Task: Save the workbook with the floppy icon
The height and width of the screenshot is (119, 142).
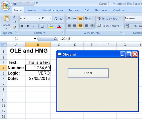Action: [x=15, y=3]
